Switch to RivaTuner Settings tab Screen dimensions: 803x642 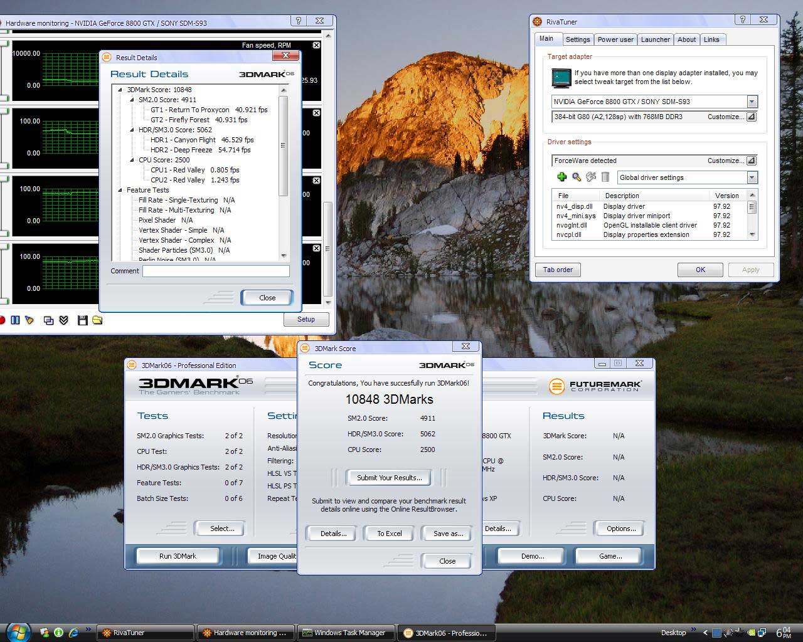pos(578,39)
